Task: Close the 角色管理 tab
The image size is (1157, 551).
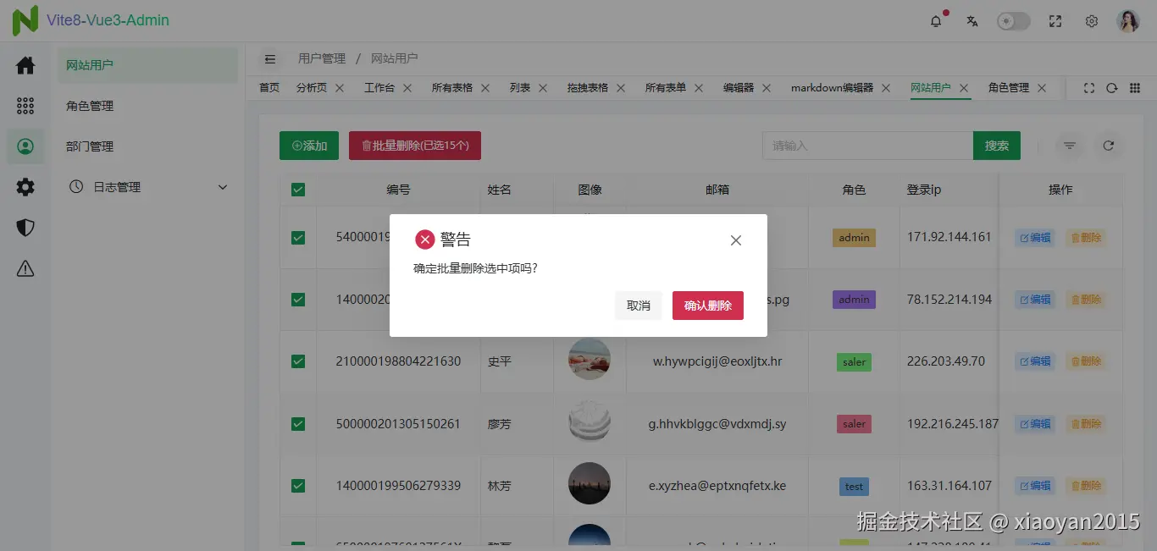Action: click(x=1042, y=88)
